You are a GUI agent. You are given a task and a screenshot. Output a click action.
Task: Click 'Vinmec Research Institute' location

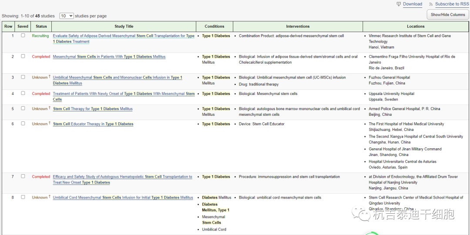point(410,39)
